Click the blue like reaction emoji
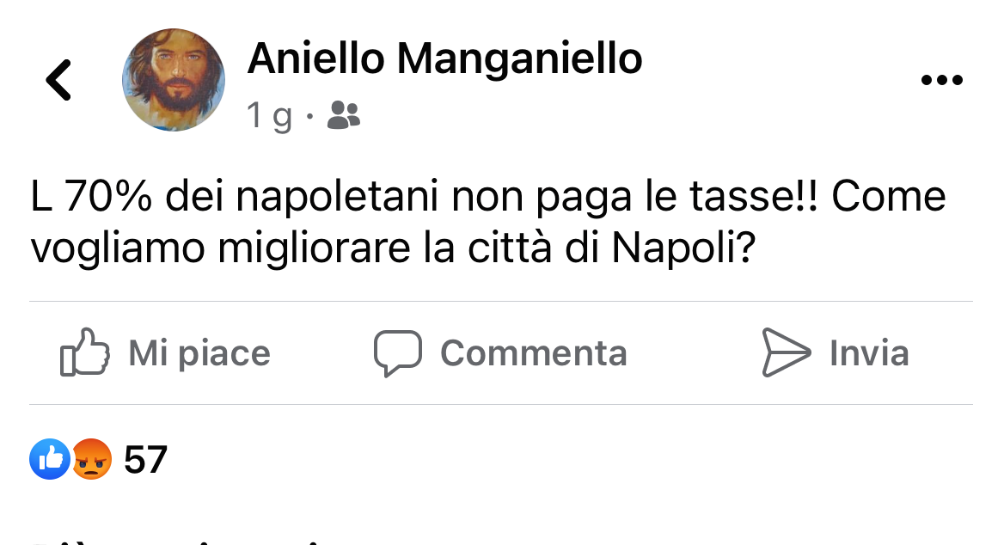This screenshot has height=545, width=1004. coord(50,460)
